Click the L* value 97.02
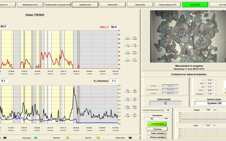This screenshot has width=226, height=141. point(210,80)
